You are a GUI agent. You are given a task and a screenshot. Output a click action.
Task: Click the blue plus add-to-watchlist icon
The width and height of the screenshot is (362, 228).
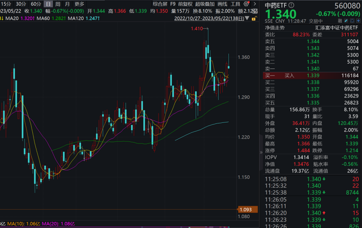click(x=359, y=21)
